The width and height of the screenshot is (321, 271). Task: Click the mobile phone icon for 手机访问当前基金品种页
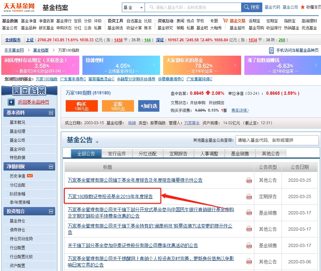click(271, 50)
